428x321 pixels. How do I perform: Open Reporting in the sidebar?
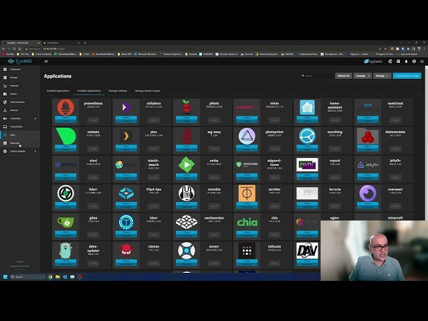20,143
